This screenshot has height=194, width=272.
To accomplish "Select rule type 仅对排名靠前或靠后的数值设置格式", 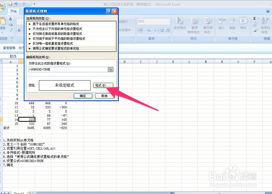I will 71,34.
